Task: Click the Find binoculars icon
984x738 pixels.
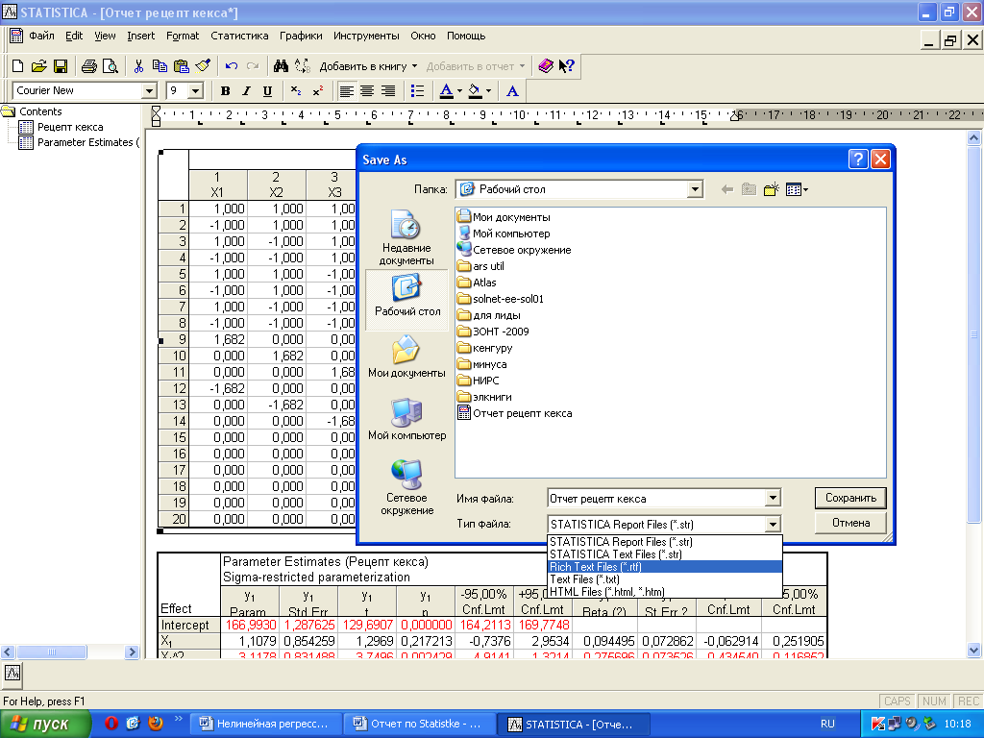Action: coord(282,66)
